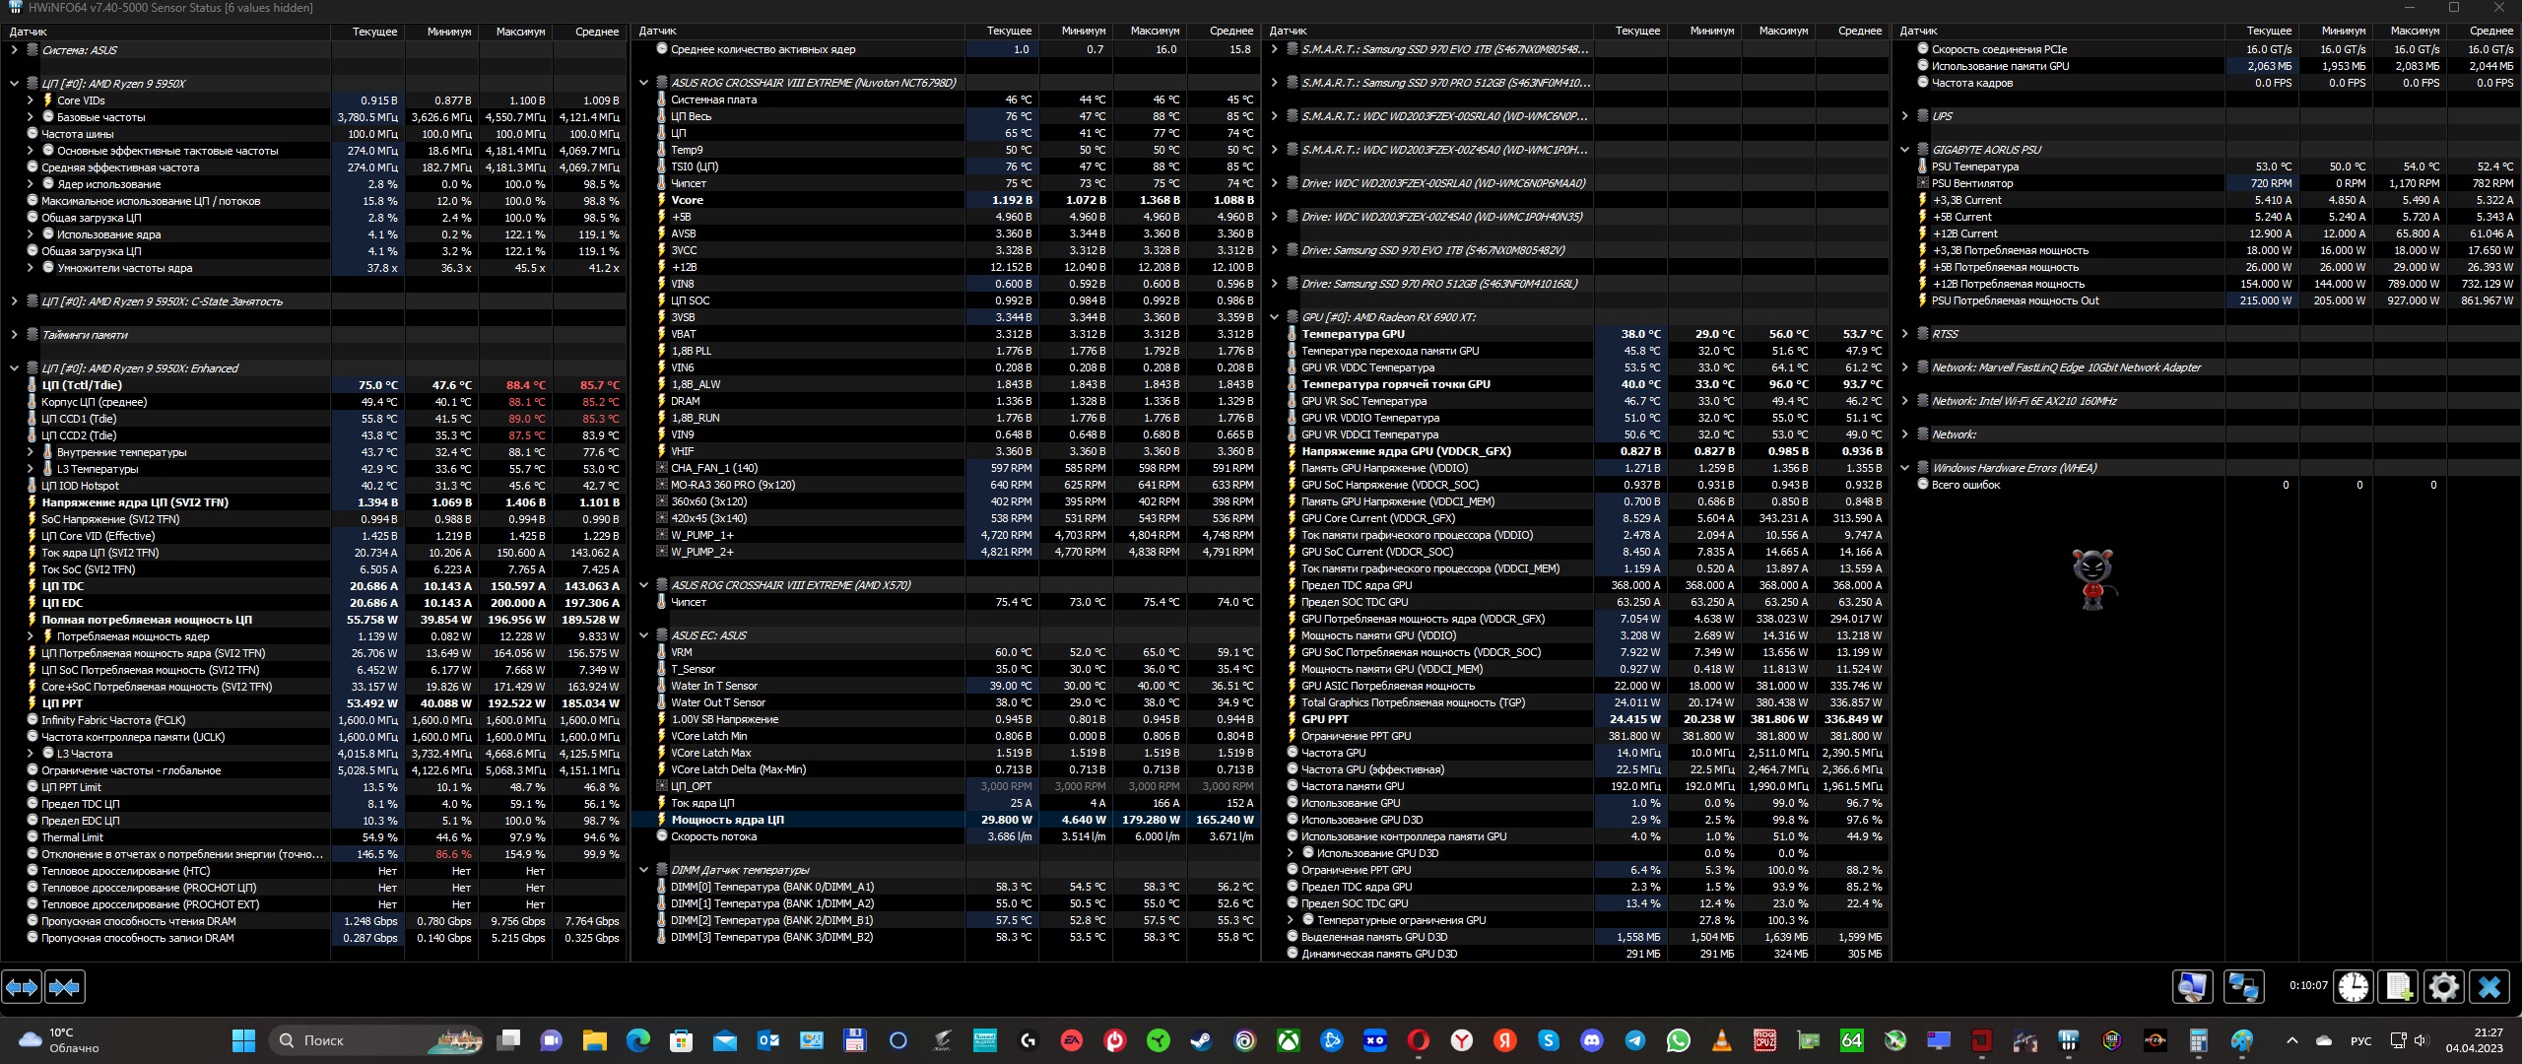Expand the Система: ASUS sensor group
2522x1064 pixels.
tap(14, 50)
